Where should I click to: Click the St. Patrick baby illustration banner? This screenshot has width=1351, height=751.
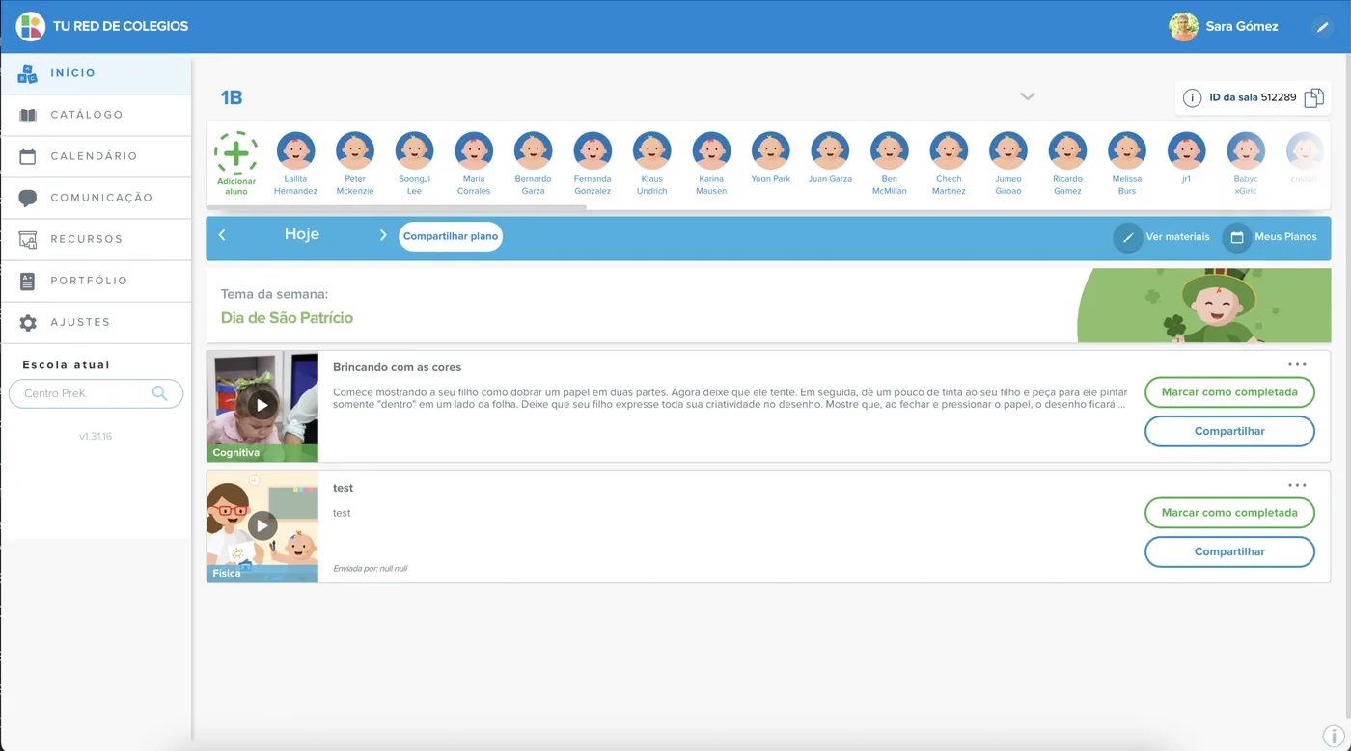pos(1203,306)
